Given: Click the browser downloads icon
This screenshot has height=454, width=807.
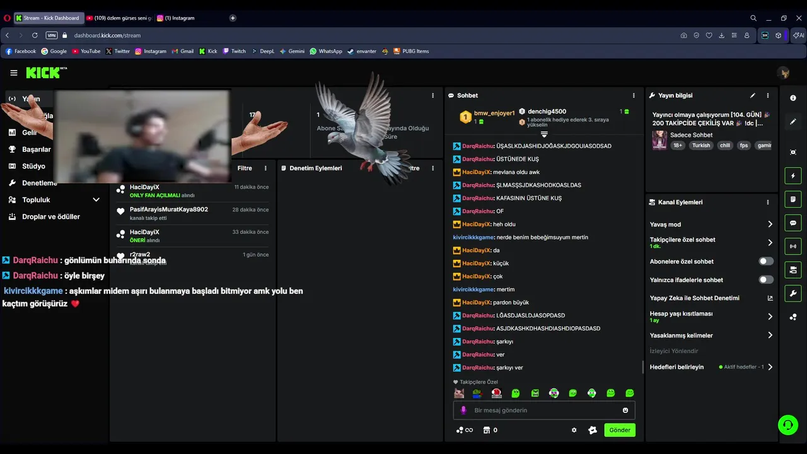Looking at the screenshot, I should click(721, 35).
